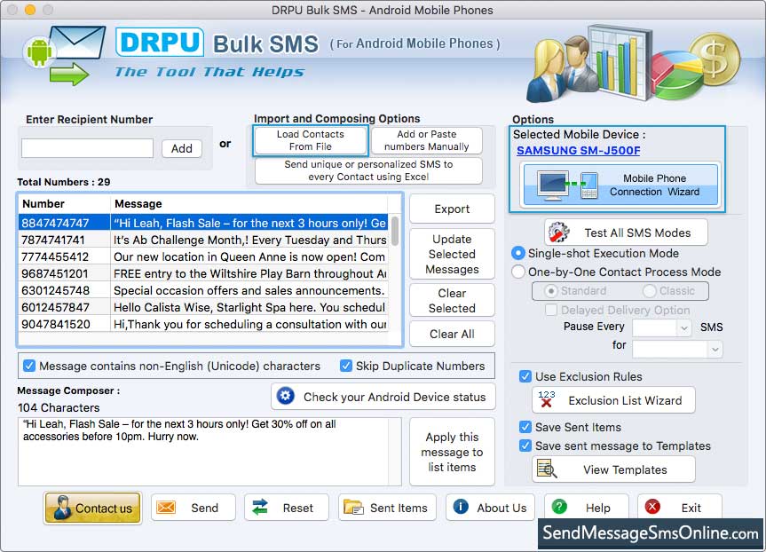Click the message list vertical scrollbar
This screenshot has height=552, width=766.
point(395,231)
